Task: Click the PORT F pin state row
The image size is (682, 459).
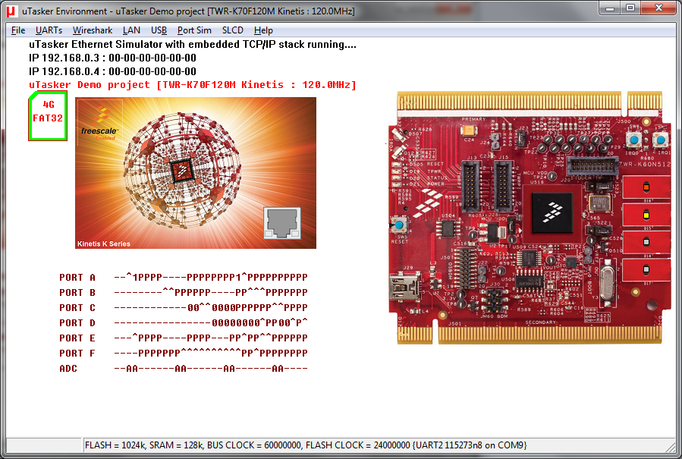Action: pos(183,354)
